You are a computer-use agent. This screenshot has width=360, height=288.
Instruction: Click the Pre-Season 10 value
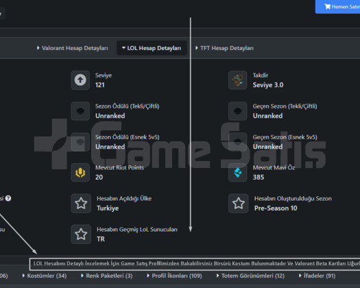[x=276, y=208]
